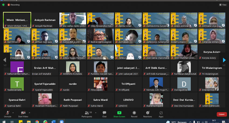Image resolution: width=229 pixels, height=123 pixels.
Task: Select Okky Riswandha's video tile
Action: [100, 20]
